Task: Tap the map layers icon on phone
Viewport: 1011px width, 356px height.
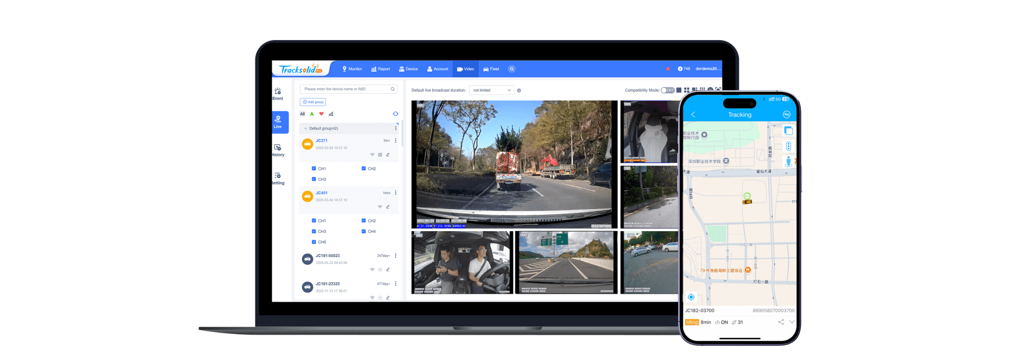Action: 788,130
